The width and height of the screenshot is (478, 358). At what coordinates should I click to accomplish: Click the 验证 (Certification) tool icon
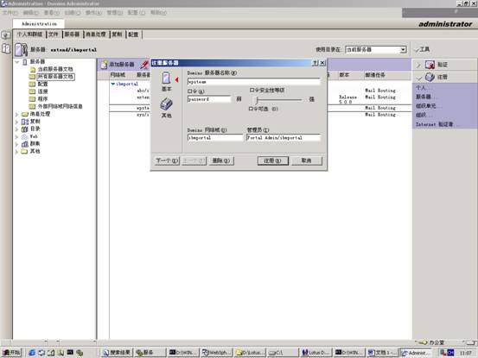coord(430,65)
